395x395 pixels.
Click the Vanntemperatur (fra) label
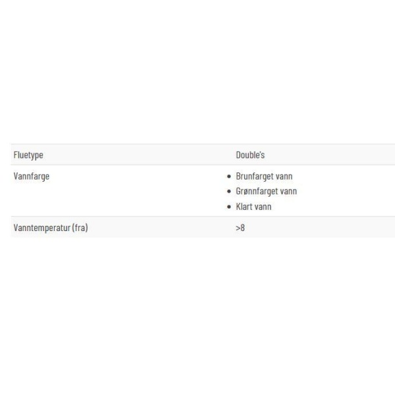(x=51, y=228)
